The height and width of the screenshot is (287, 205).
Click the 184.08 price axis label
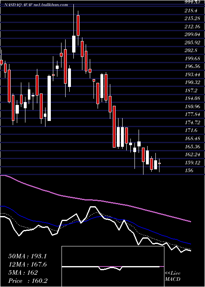pyautogui.click(x=192, y=98)
